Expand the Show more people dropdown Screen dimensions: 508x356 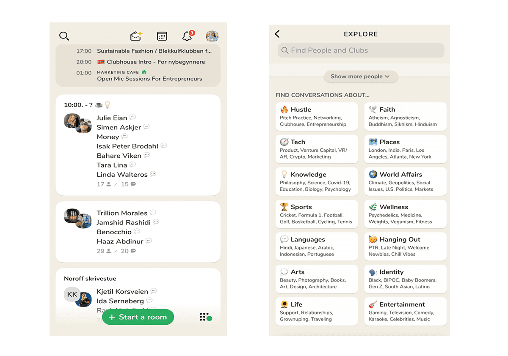click(361, 77)
